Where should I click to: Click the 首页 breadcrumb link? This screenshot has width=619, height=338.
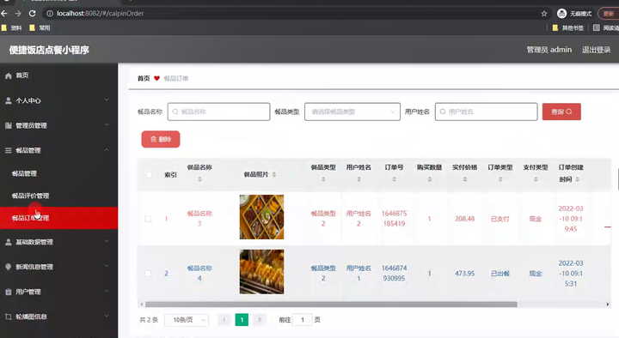144,78
